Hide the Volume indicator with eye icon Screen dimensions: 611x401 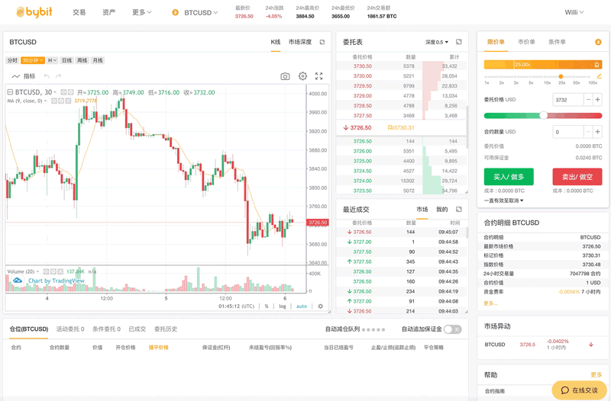click(x=46, y=271)
